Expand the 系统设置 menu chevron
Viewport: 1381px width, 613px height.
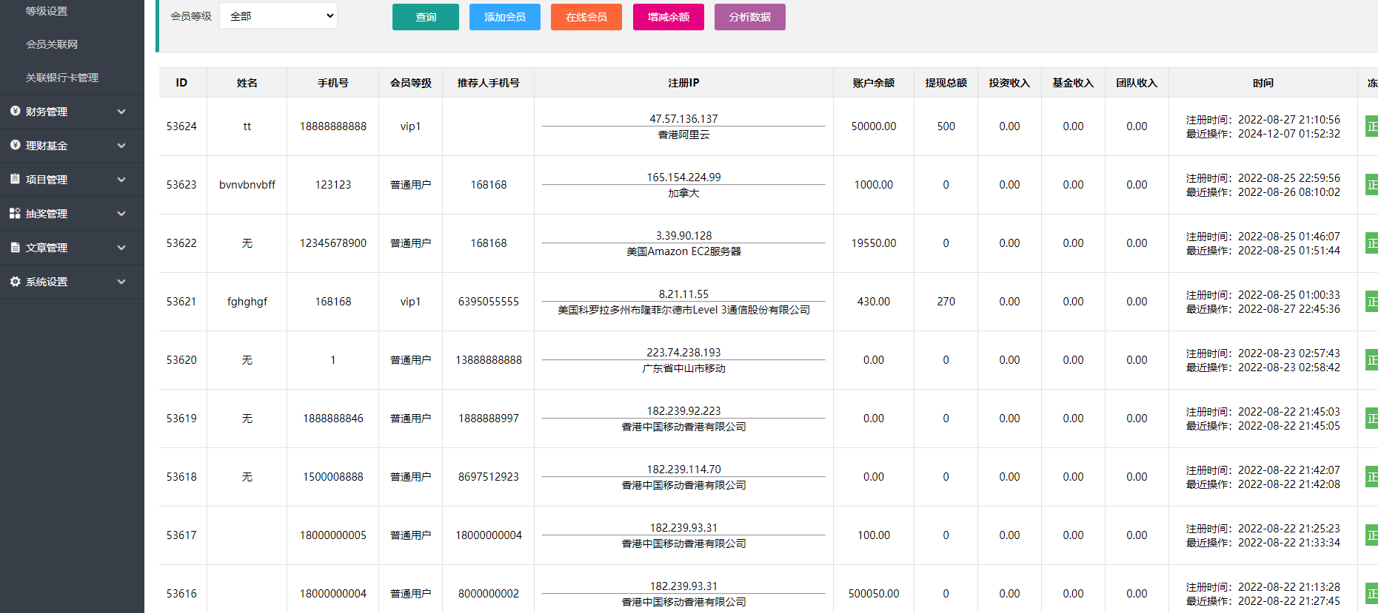[x=121, y=282]
